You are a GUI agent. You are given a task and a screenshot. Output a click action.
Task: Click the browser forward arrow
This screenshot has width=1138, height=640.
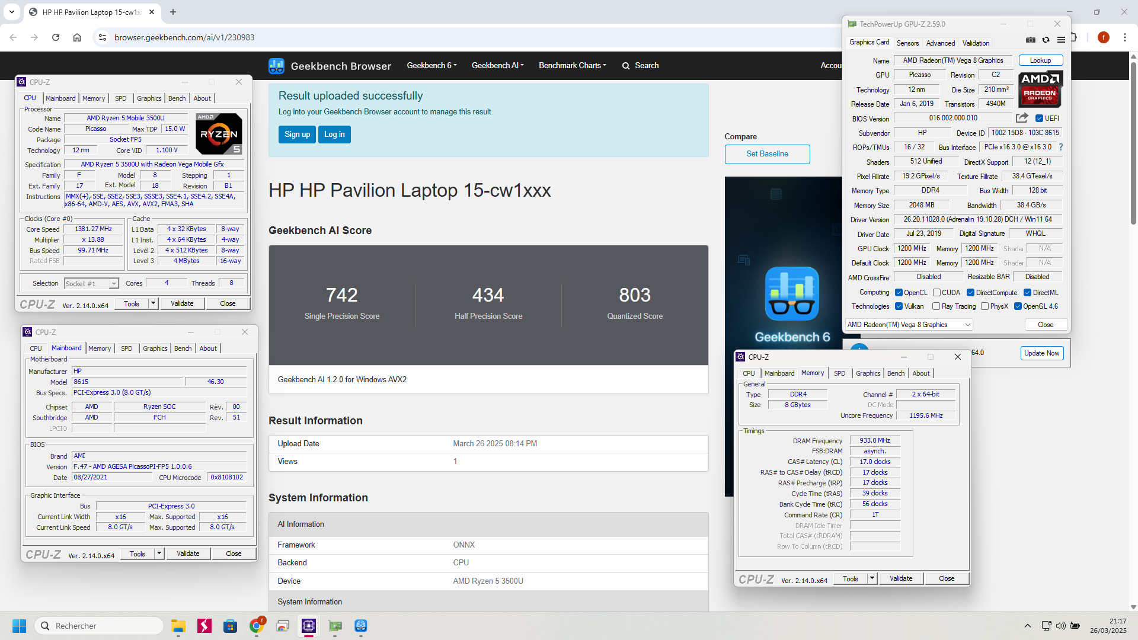click(x=34, y=37)
